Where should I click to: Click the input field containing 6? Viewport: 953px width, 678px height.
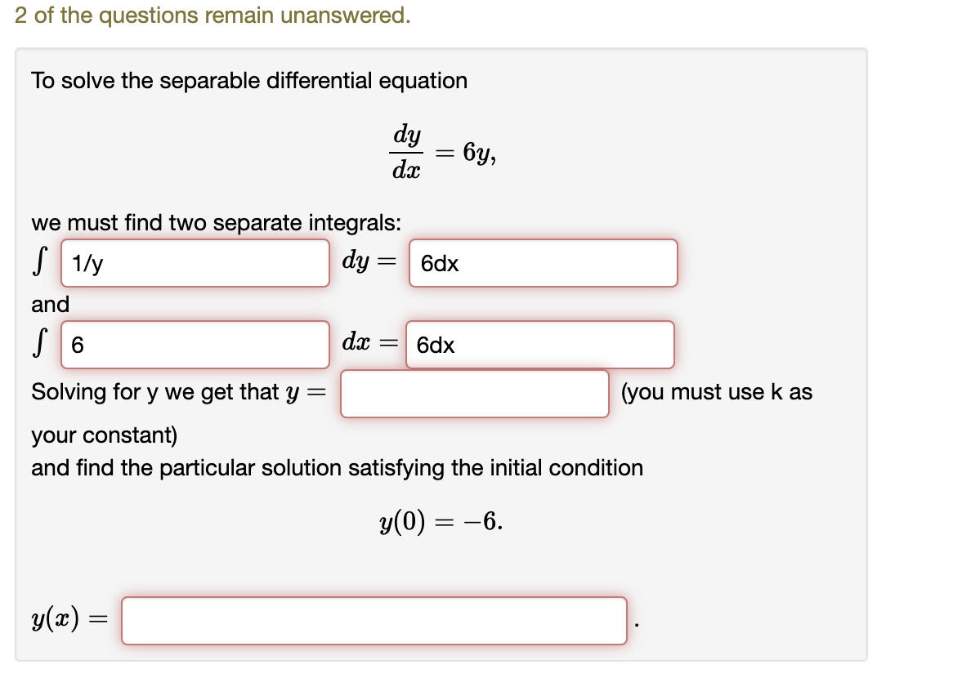(x=195, y=345)
